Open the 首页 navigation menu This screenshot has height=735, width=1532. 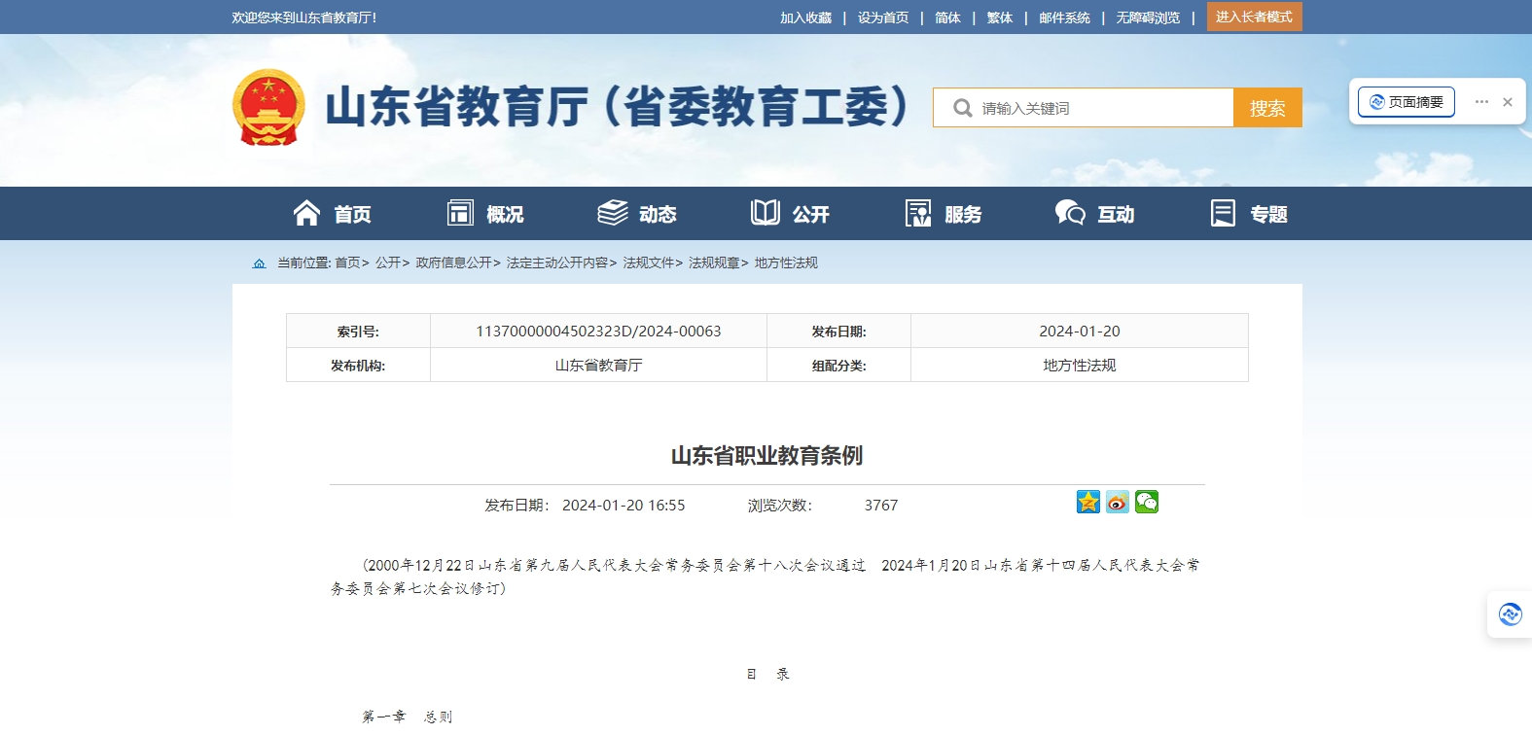[333, 214]
